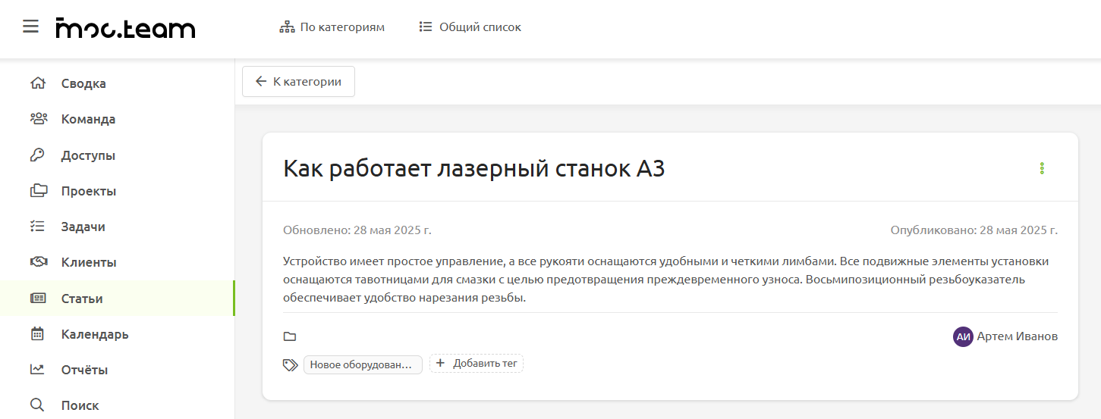Click the handshake icon for Клиенты
Image resolution: width=1101 pixels, height=419 pixels.
coord(38,262)
